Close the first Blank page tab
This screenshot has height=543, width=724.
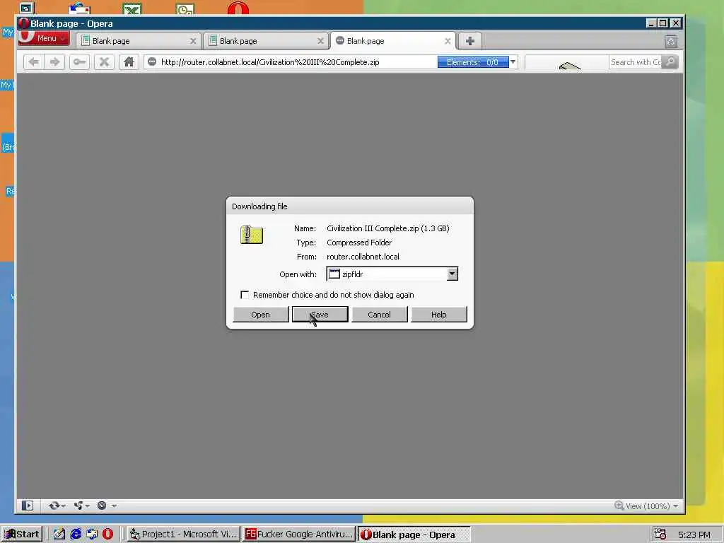(x=193, y=41)
